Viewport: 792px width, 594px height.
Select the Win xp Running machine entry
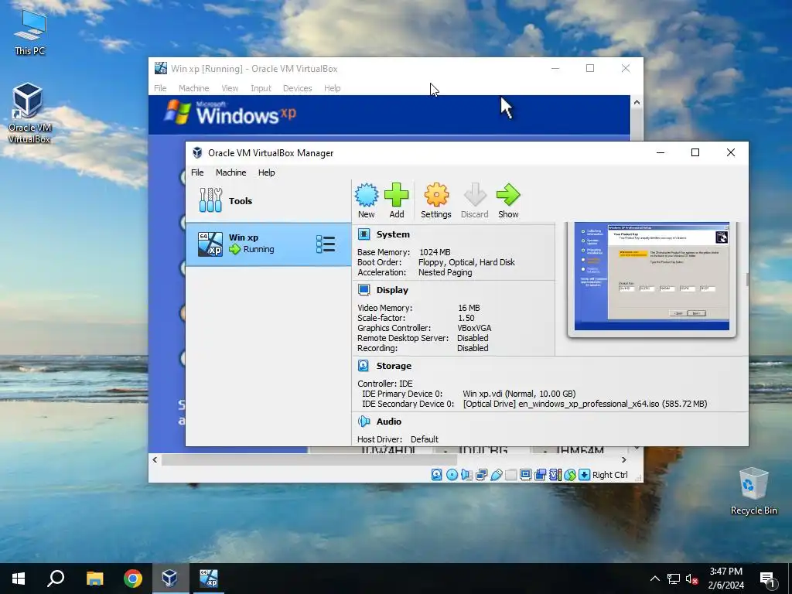(x=268, y=244)
